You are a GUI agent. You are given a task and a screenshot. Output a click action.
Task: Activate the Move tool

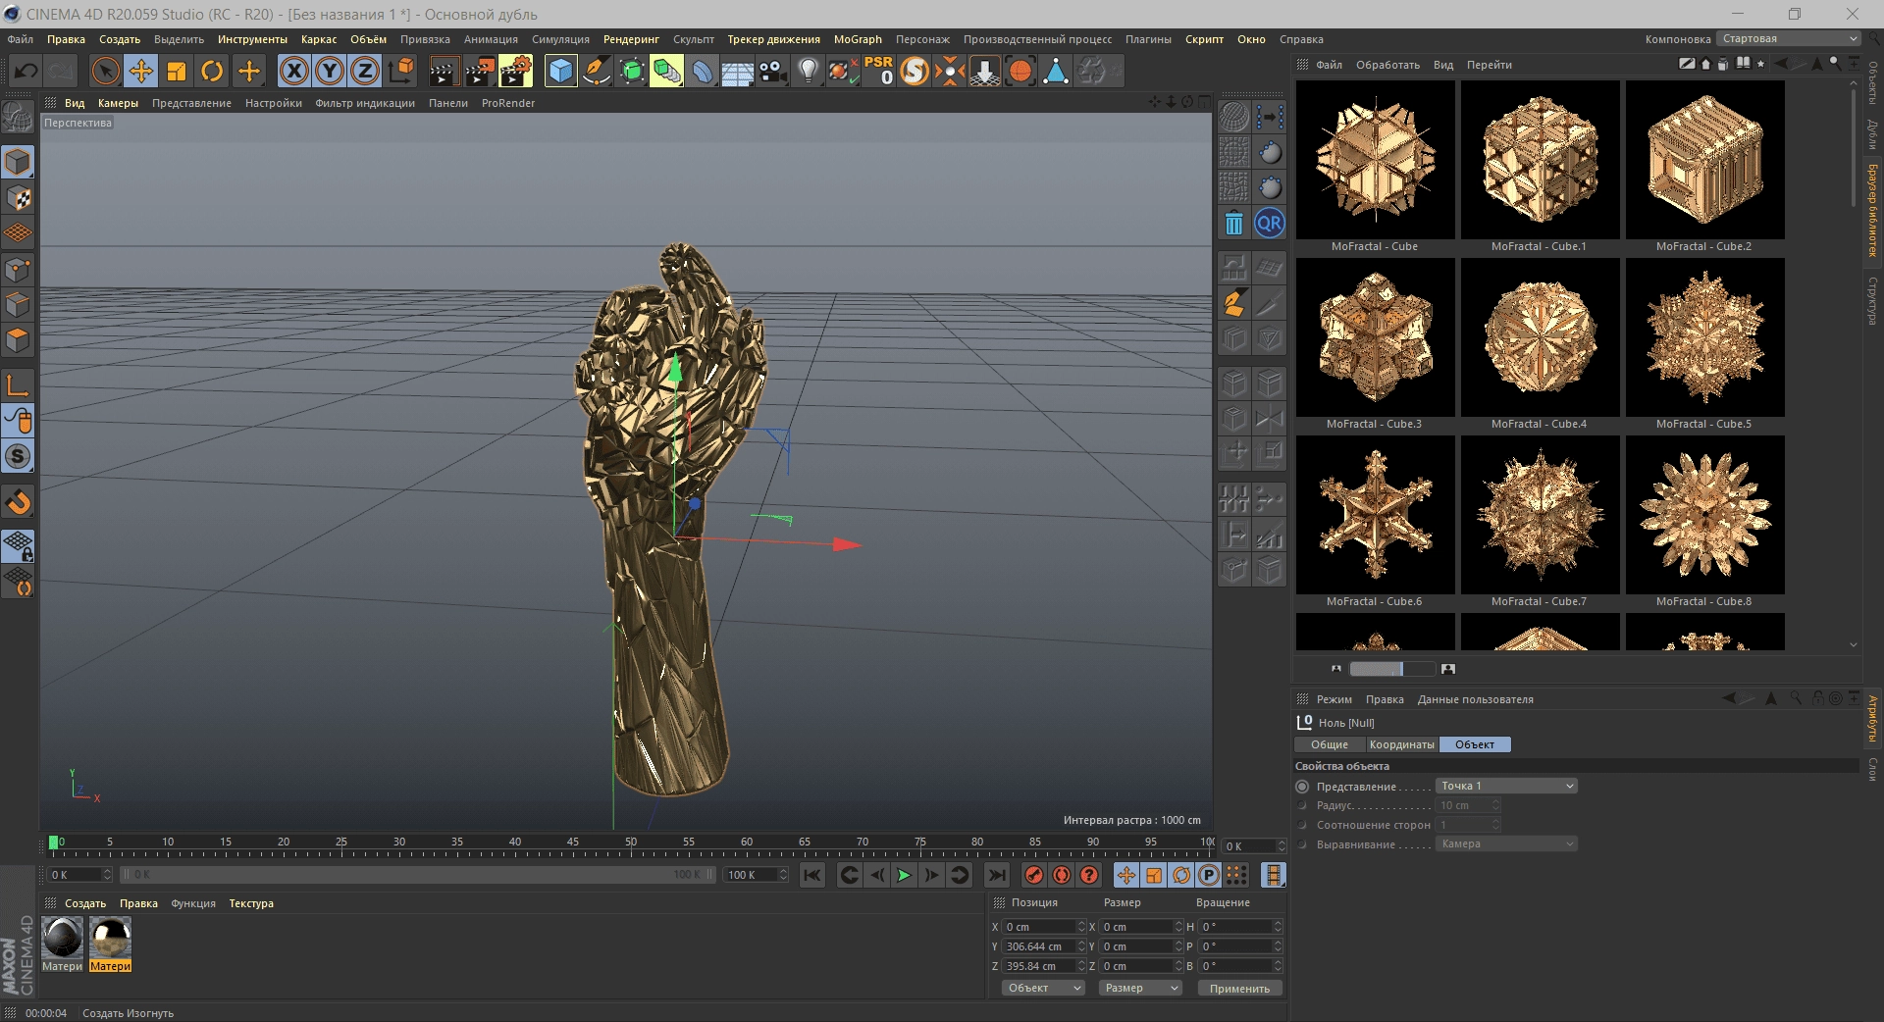(x=140, y=71)
